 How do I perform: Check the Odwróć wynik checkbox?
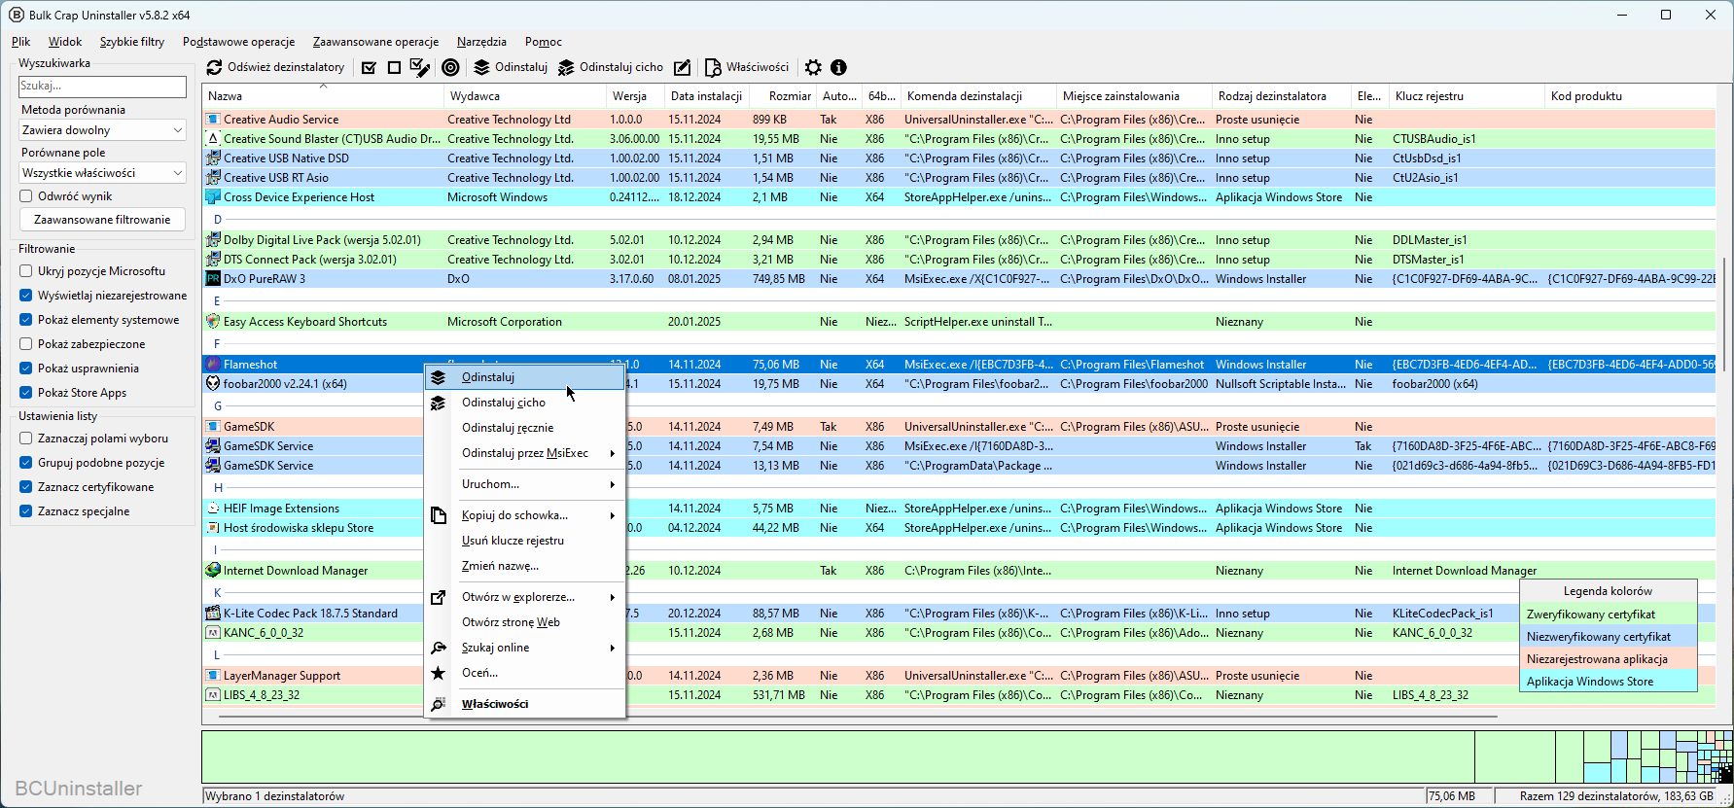pyautogui.click(x=26, y=196)
